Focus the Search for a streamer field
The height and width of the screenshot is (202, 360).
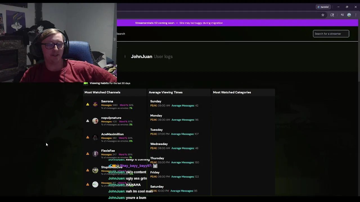tap(331, 34)
